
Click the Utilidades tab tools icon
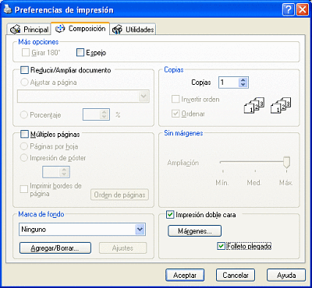[117, 30]
